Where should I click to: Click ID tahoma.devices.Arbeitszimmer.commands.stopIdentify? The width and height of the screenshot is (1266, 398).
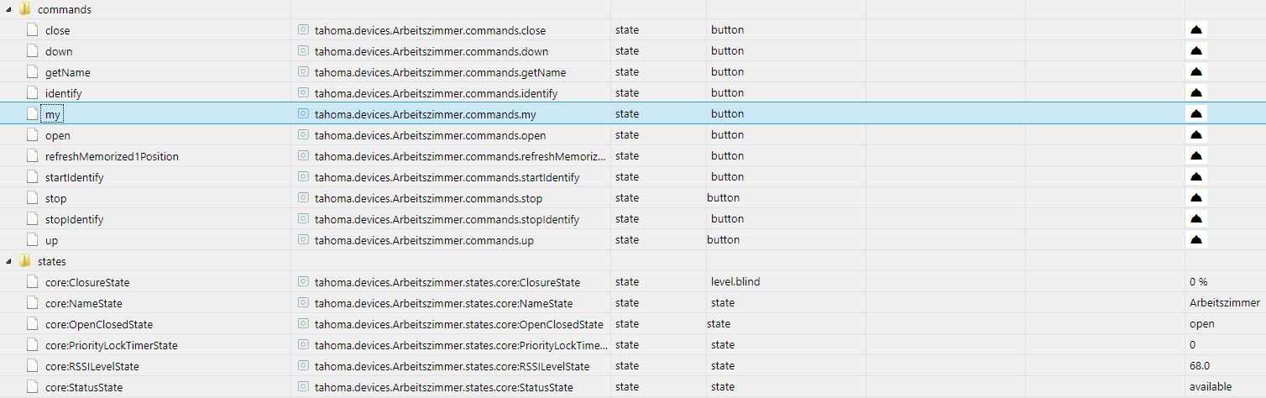click(447, 219)
